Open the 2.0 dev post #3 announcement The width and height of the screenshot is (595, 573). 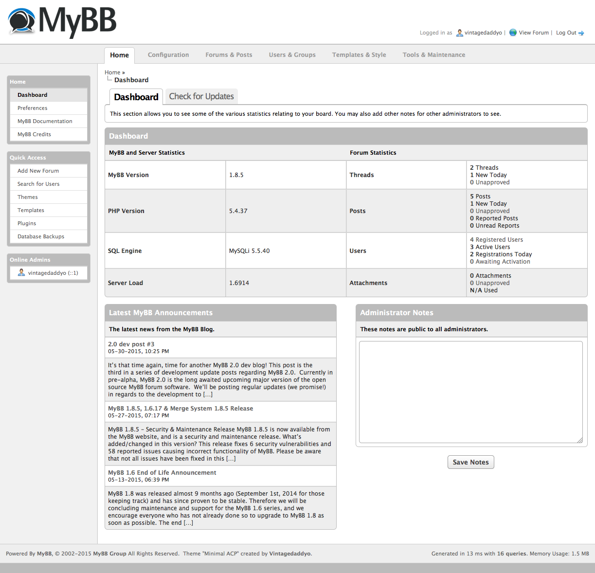(x=131, y=344)
